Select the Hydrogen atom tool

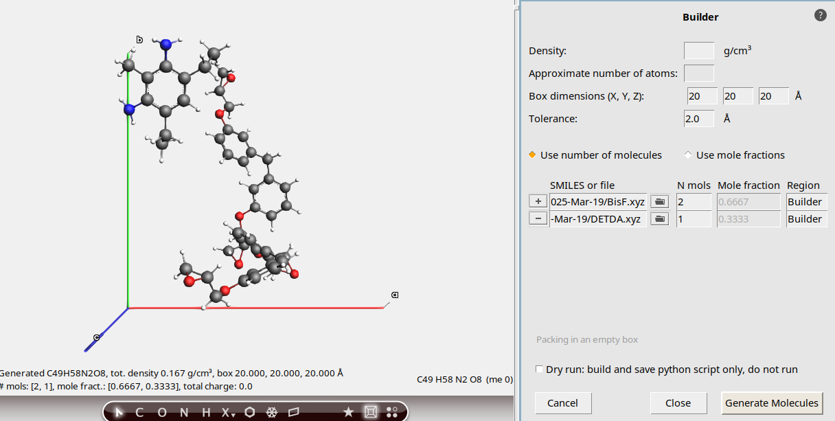(205, 412)
